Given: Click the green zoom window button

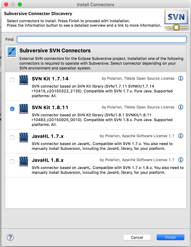Looking at the screenshot, I should coord(20,4).
